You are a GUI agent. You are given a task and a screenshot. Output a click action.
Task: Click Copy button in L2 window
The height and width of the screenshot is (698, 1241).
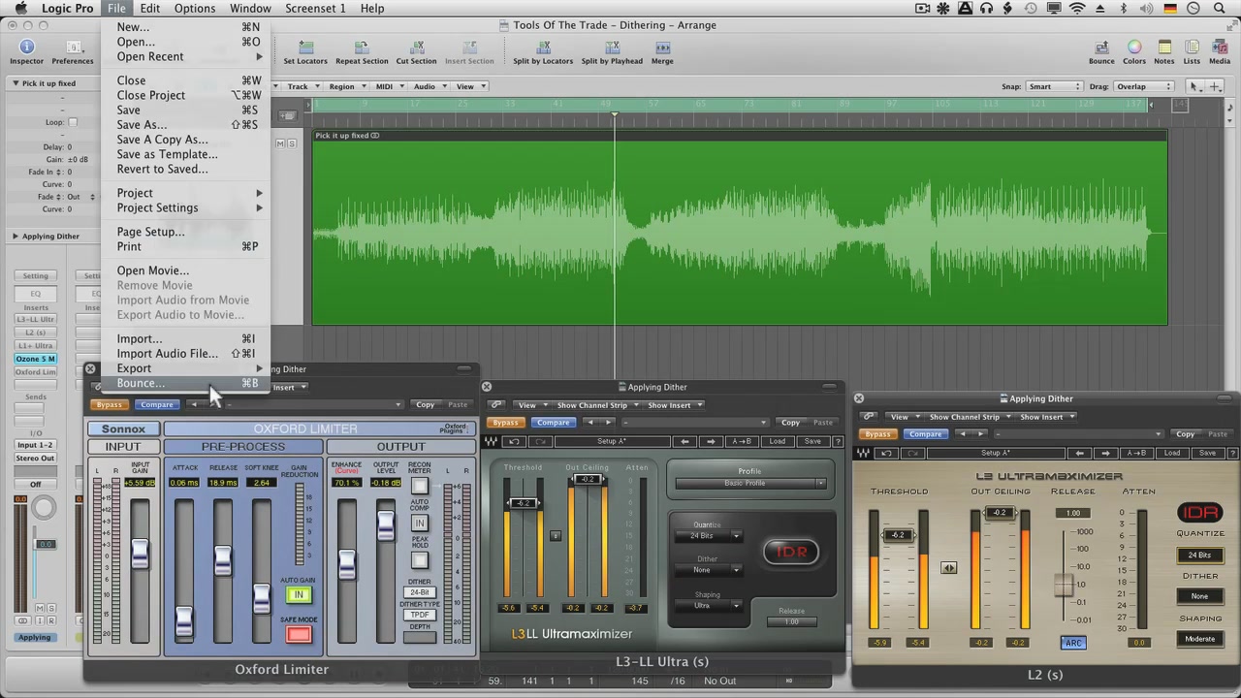[x=1185, y=434]
